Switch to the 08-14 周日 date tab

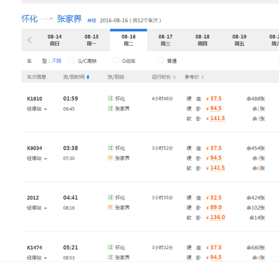pyautogui.click(x=54, y=40)
